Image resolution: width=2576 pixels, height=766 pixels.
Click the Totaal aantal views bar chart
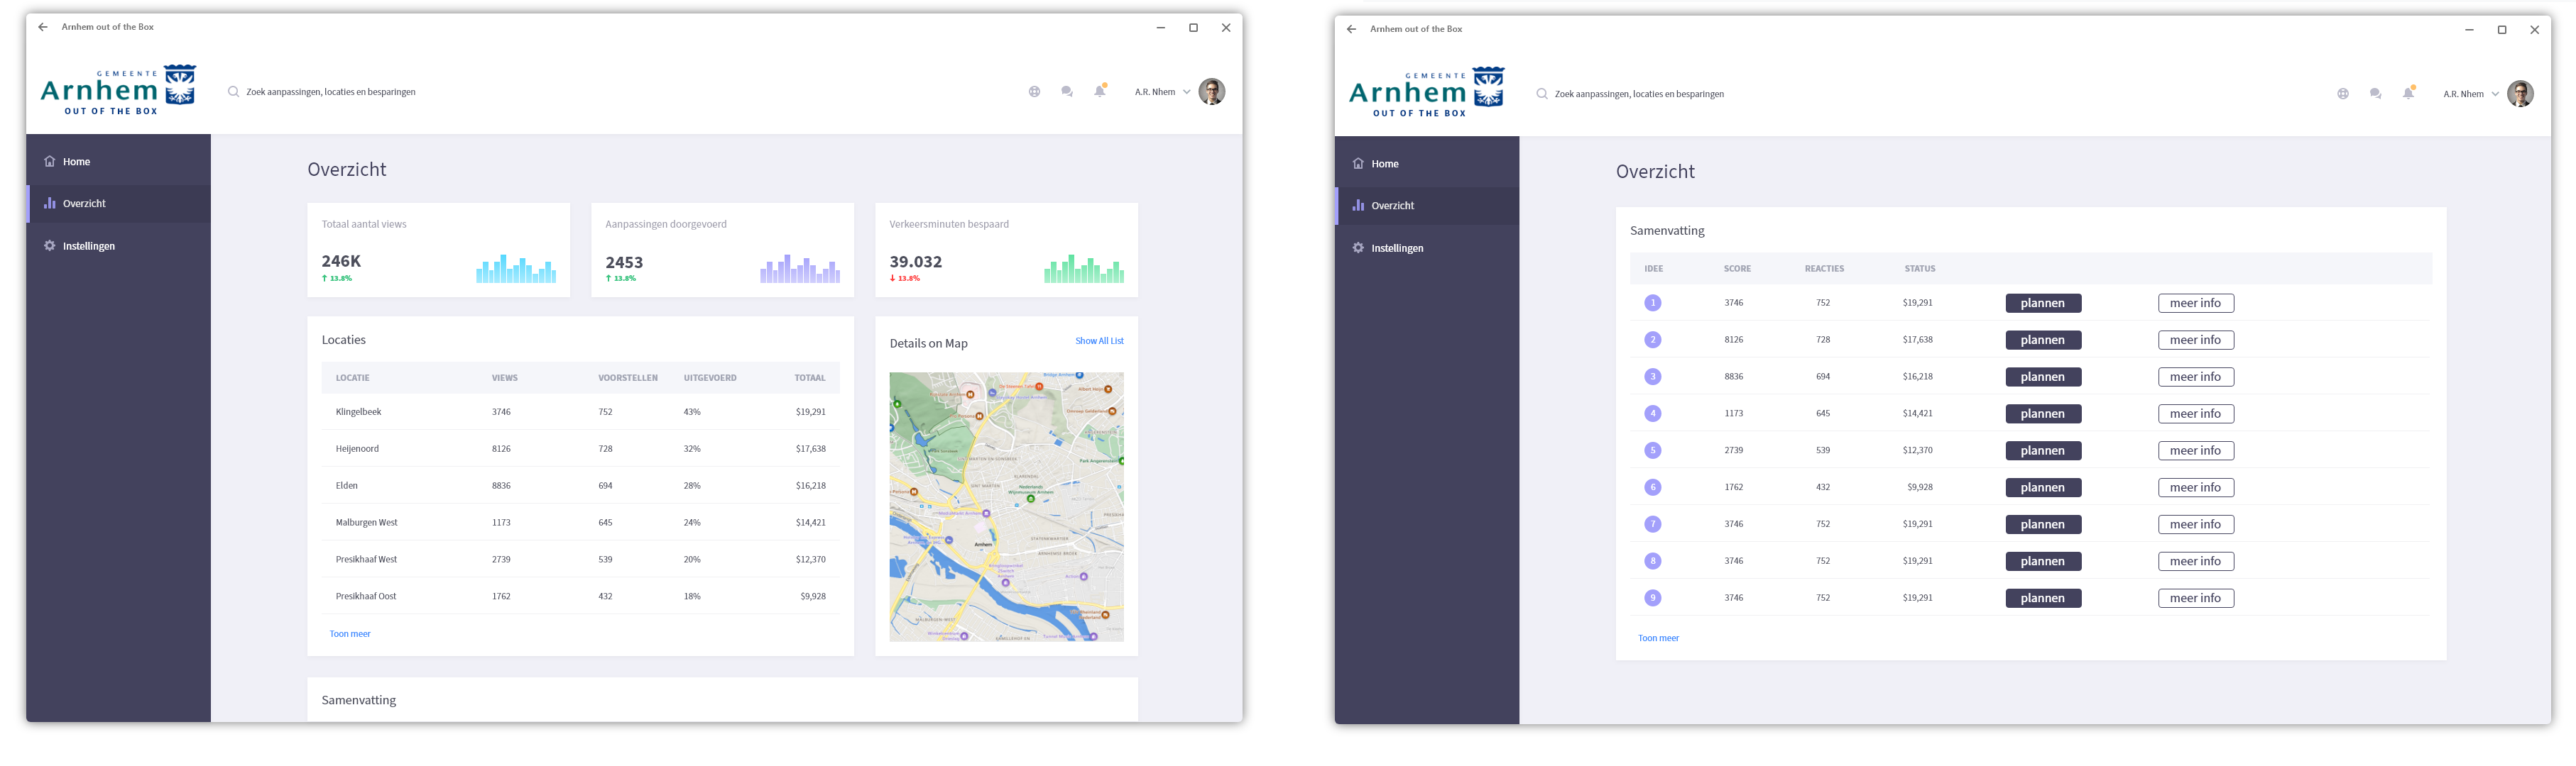[516, 269]
